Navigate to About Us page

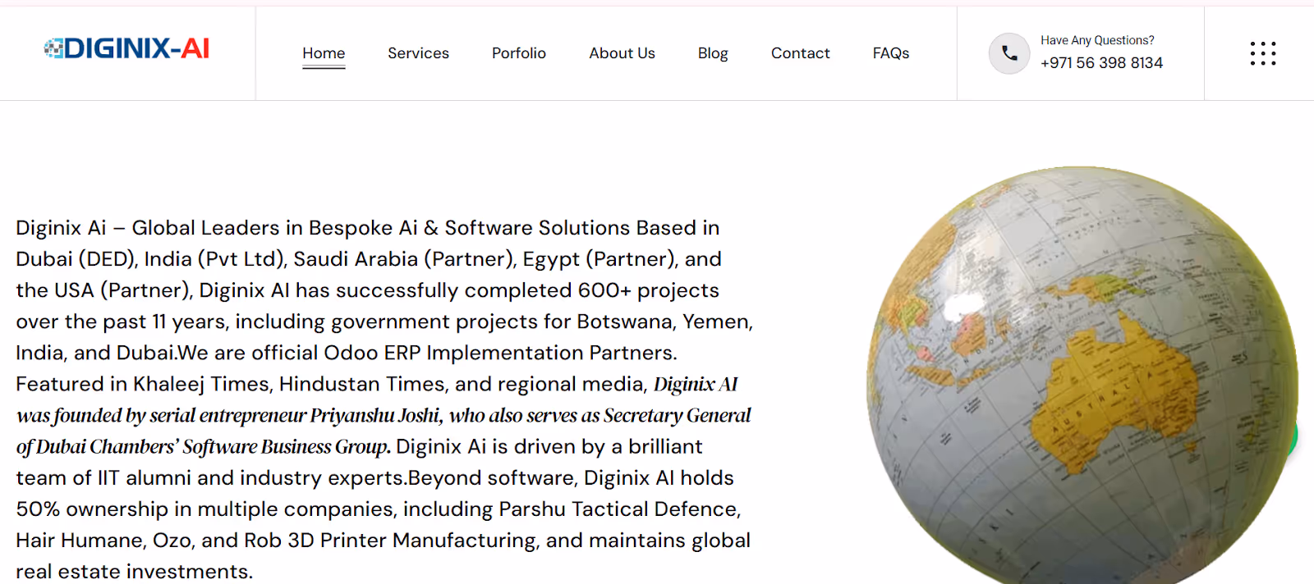(x=622, y=53)
